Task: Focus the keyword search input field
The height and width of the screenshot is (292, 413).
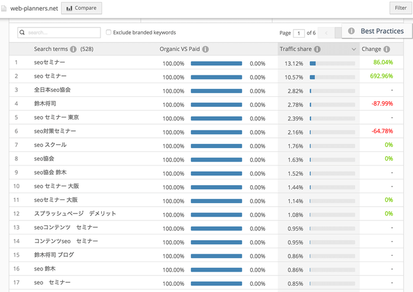Action: click(63, 33)
